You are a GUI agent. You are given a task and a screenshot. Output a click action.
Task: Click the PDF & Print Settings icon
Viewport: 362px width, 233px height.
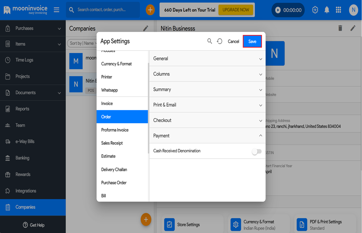(302, 224)
